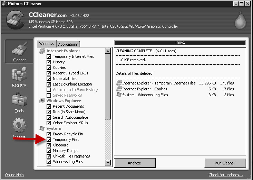Enable Autocomplete Form History
The image size is (253, 180).
49,90
